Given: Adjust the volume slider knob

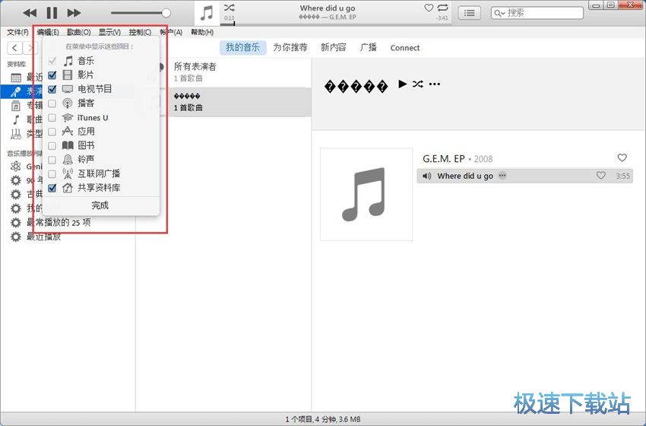Looking at the screenshot, I should tap(166, 13).
